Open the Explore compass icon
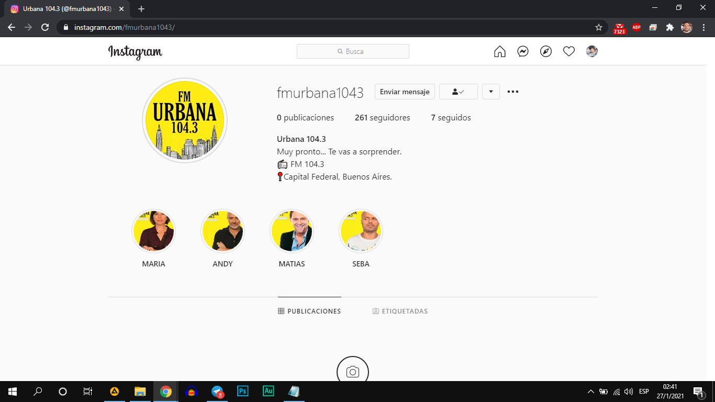The width and height of the screenshot is (715, 402). [x=546, y=51]
